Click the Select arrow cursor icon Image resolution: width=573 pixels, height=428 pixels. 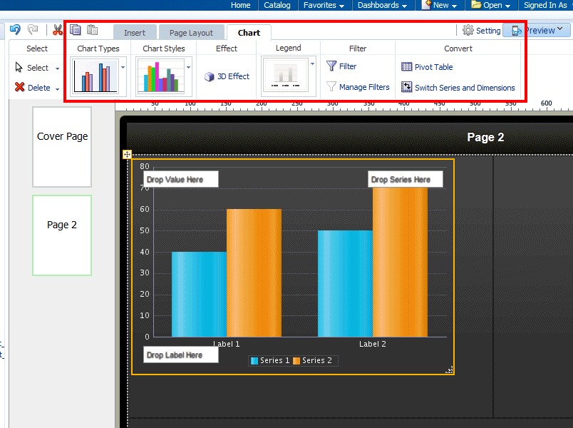pyautogui.click(x=19, y=67)
